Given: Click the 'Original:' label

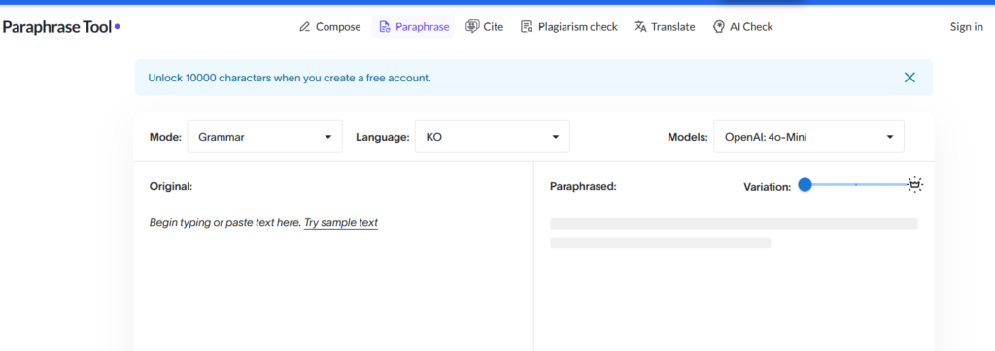Looking at the screenshot, I should tap(171, 186).
